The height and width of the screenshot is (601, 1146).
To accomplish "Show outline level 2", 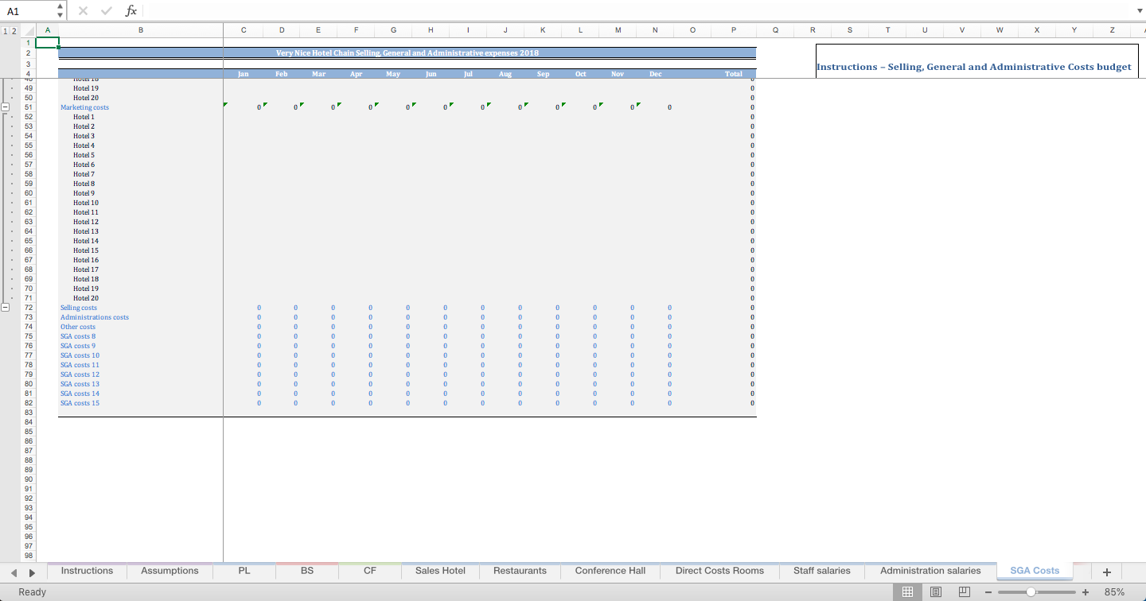I will pyautogui.click(x=13, y=30).
